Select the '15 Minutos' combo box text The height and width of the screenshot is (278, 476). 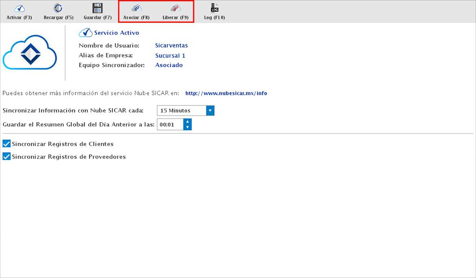coord(181,111)
